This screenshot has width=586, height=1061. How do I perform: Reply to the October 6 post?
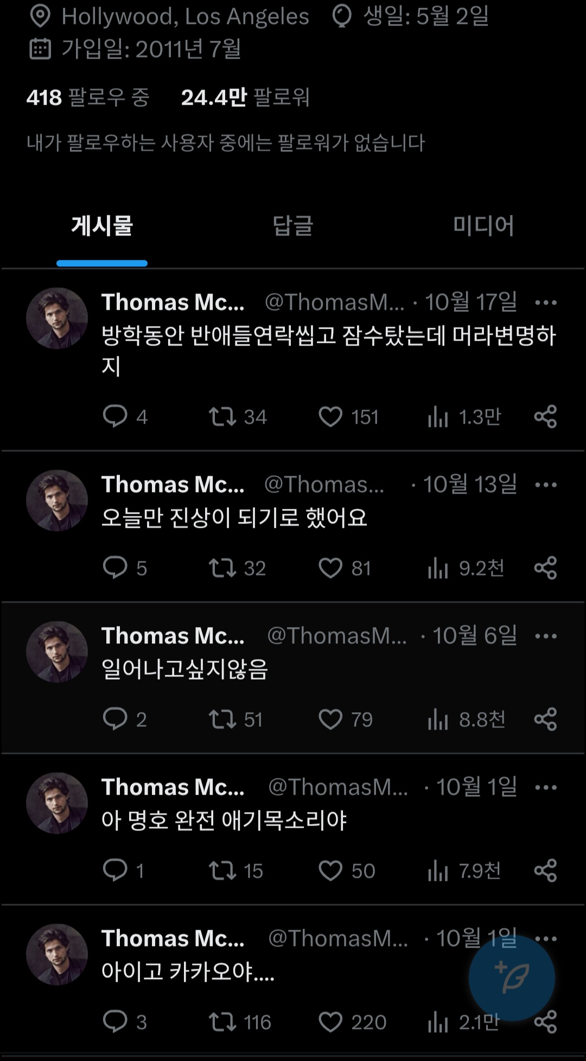coord(115,719)
